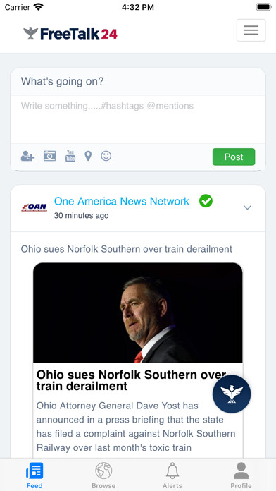Attach a YouTube video to post
The height and width of the screenshot is (491, 276).
click(x=70, y=156)
